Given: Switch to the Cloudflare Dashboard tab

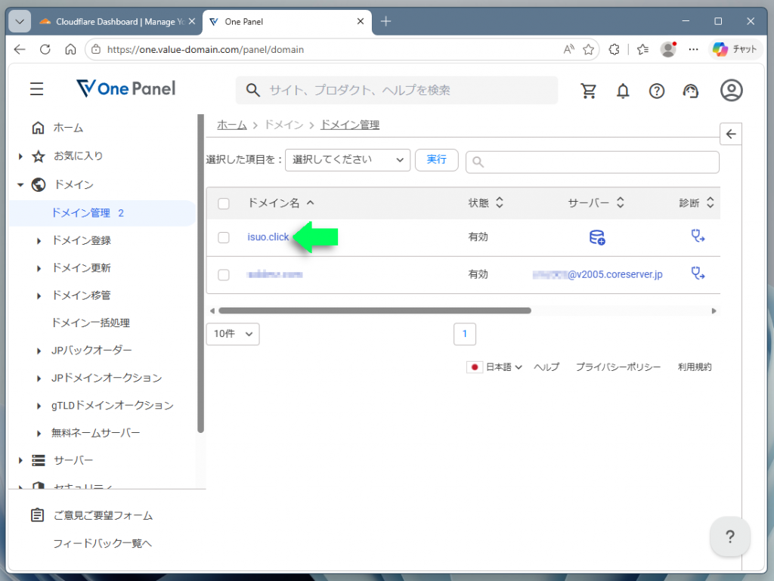Looking at the screenshot, I should [x=117, y=22].
